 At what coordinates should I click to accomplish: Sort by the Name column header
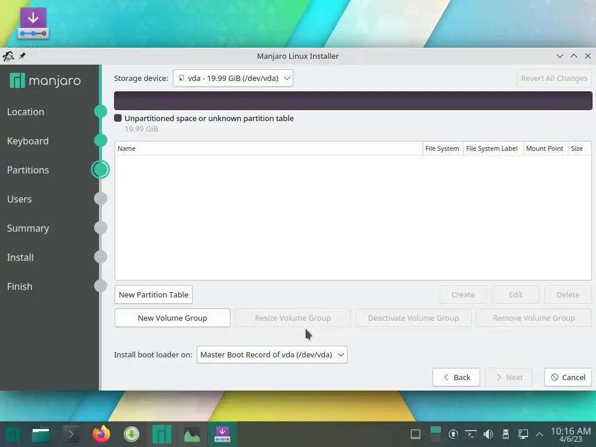(269, 148)
